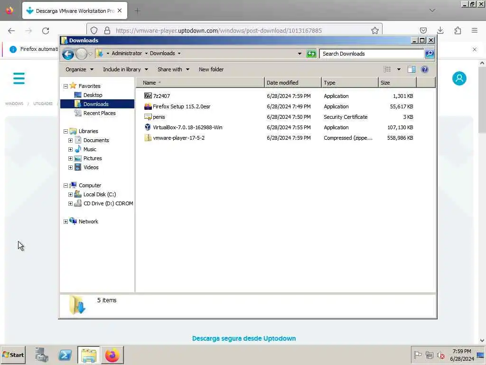
Task: Expand the Pictures library node
Action: click(70, 158)
